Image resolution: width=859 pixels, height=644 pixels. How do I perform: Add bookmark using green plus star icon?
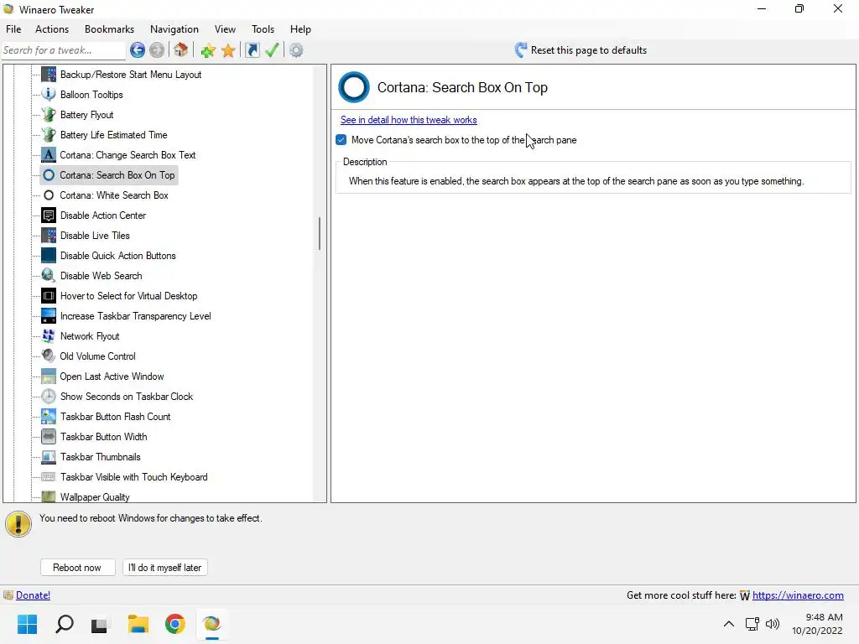tap(208, 50)
